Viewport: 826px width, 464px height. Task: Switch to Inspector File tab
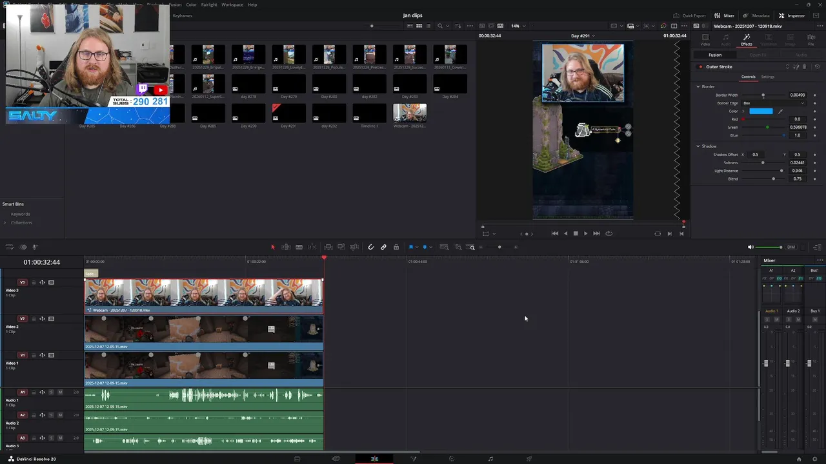(x=811, y=40)
